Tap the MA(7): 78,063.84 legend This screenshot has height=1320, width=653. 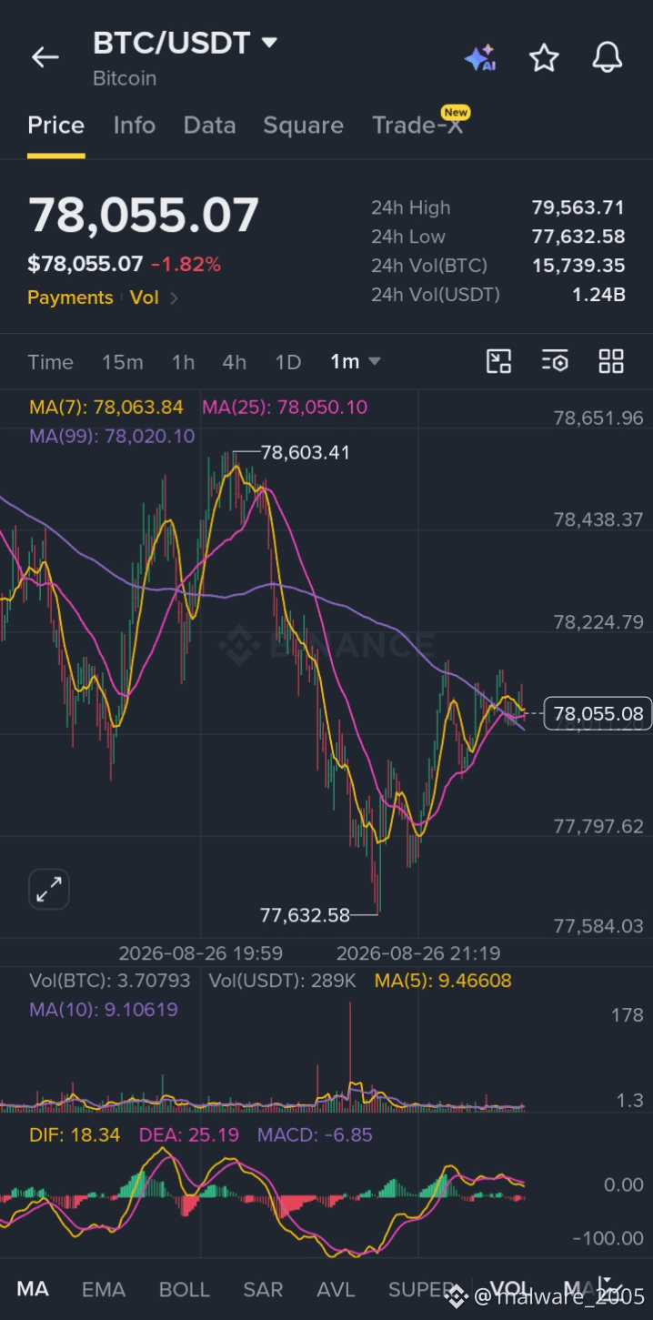click(106, 407)
